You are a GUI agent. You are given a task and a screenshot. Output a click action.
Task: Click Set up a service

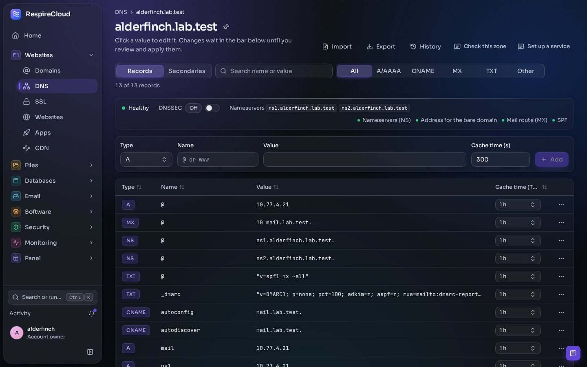[x=544, y=46]
